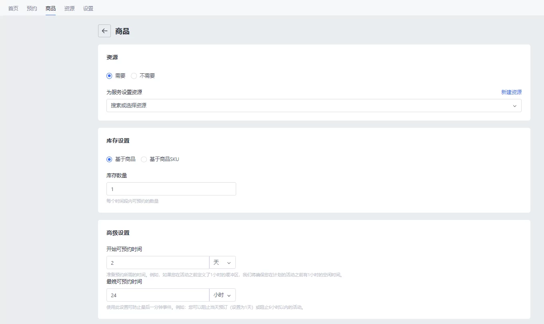Select the 需要 radio option

[109, 76]
